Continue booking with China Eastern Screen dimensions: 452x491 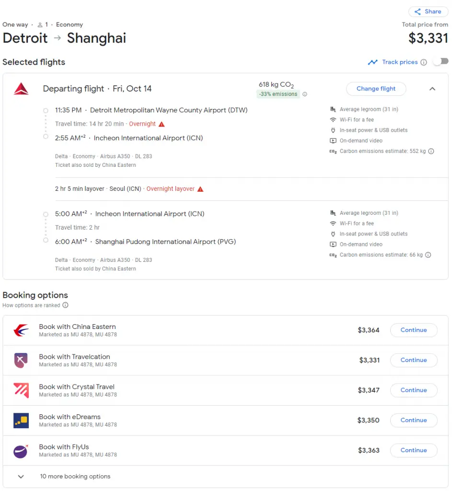tap(413, 330)
